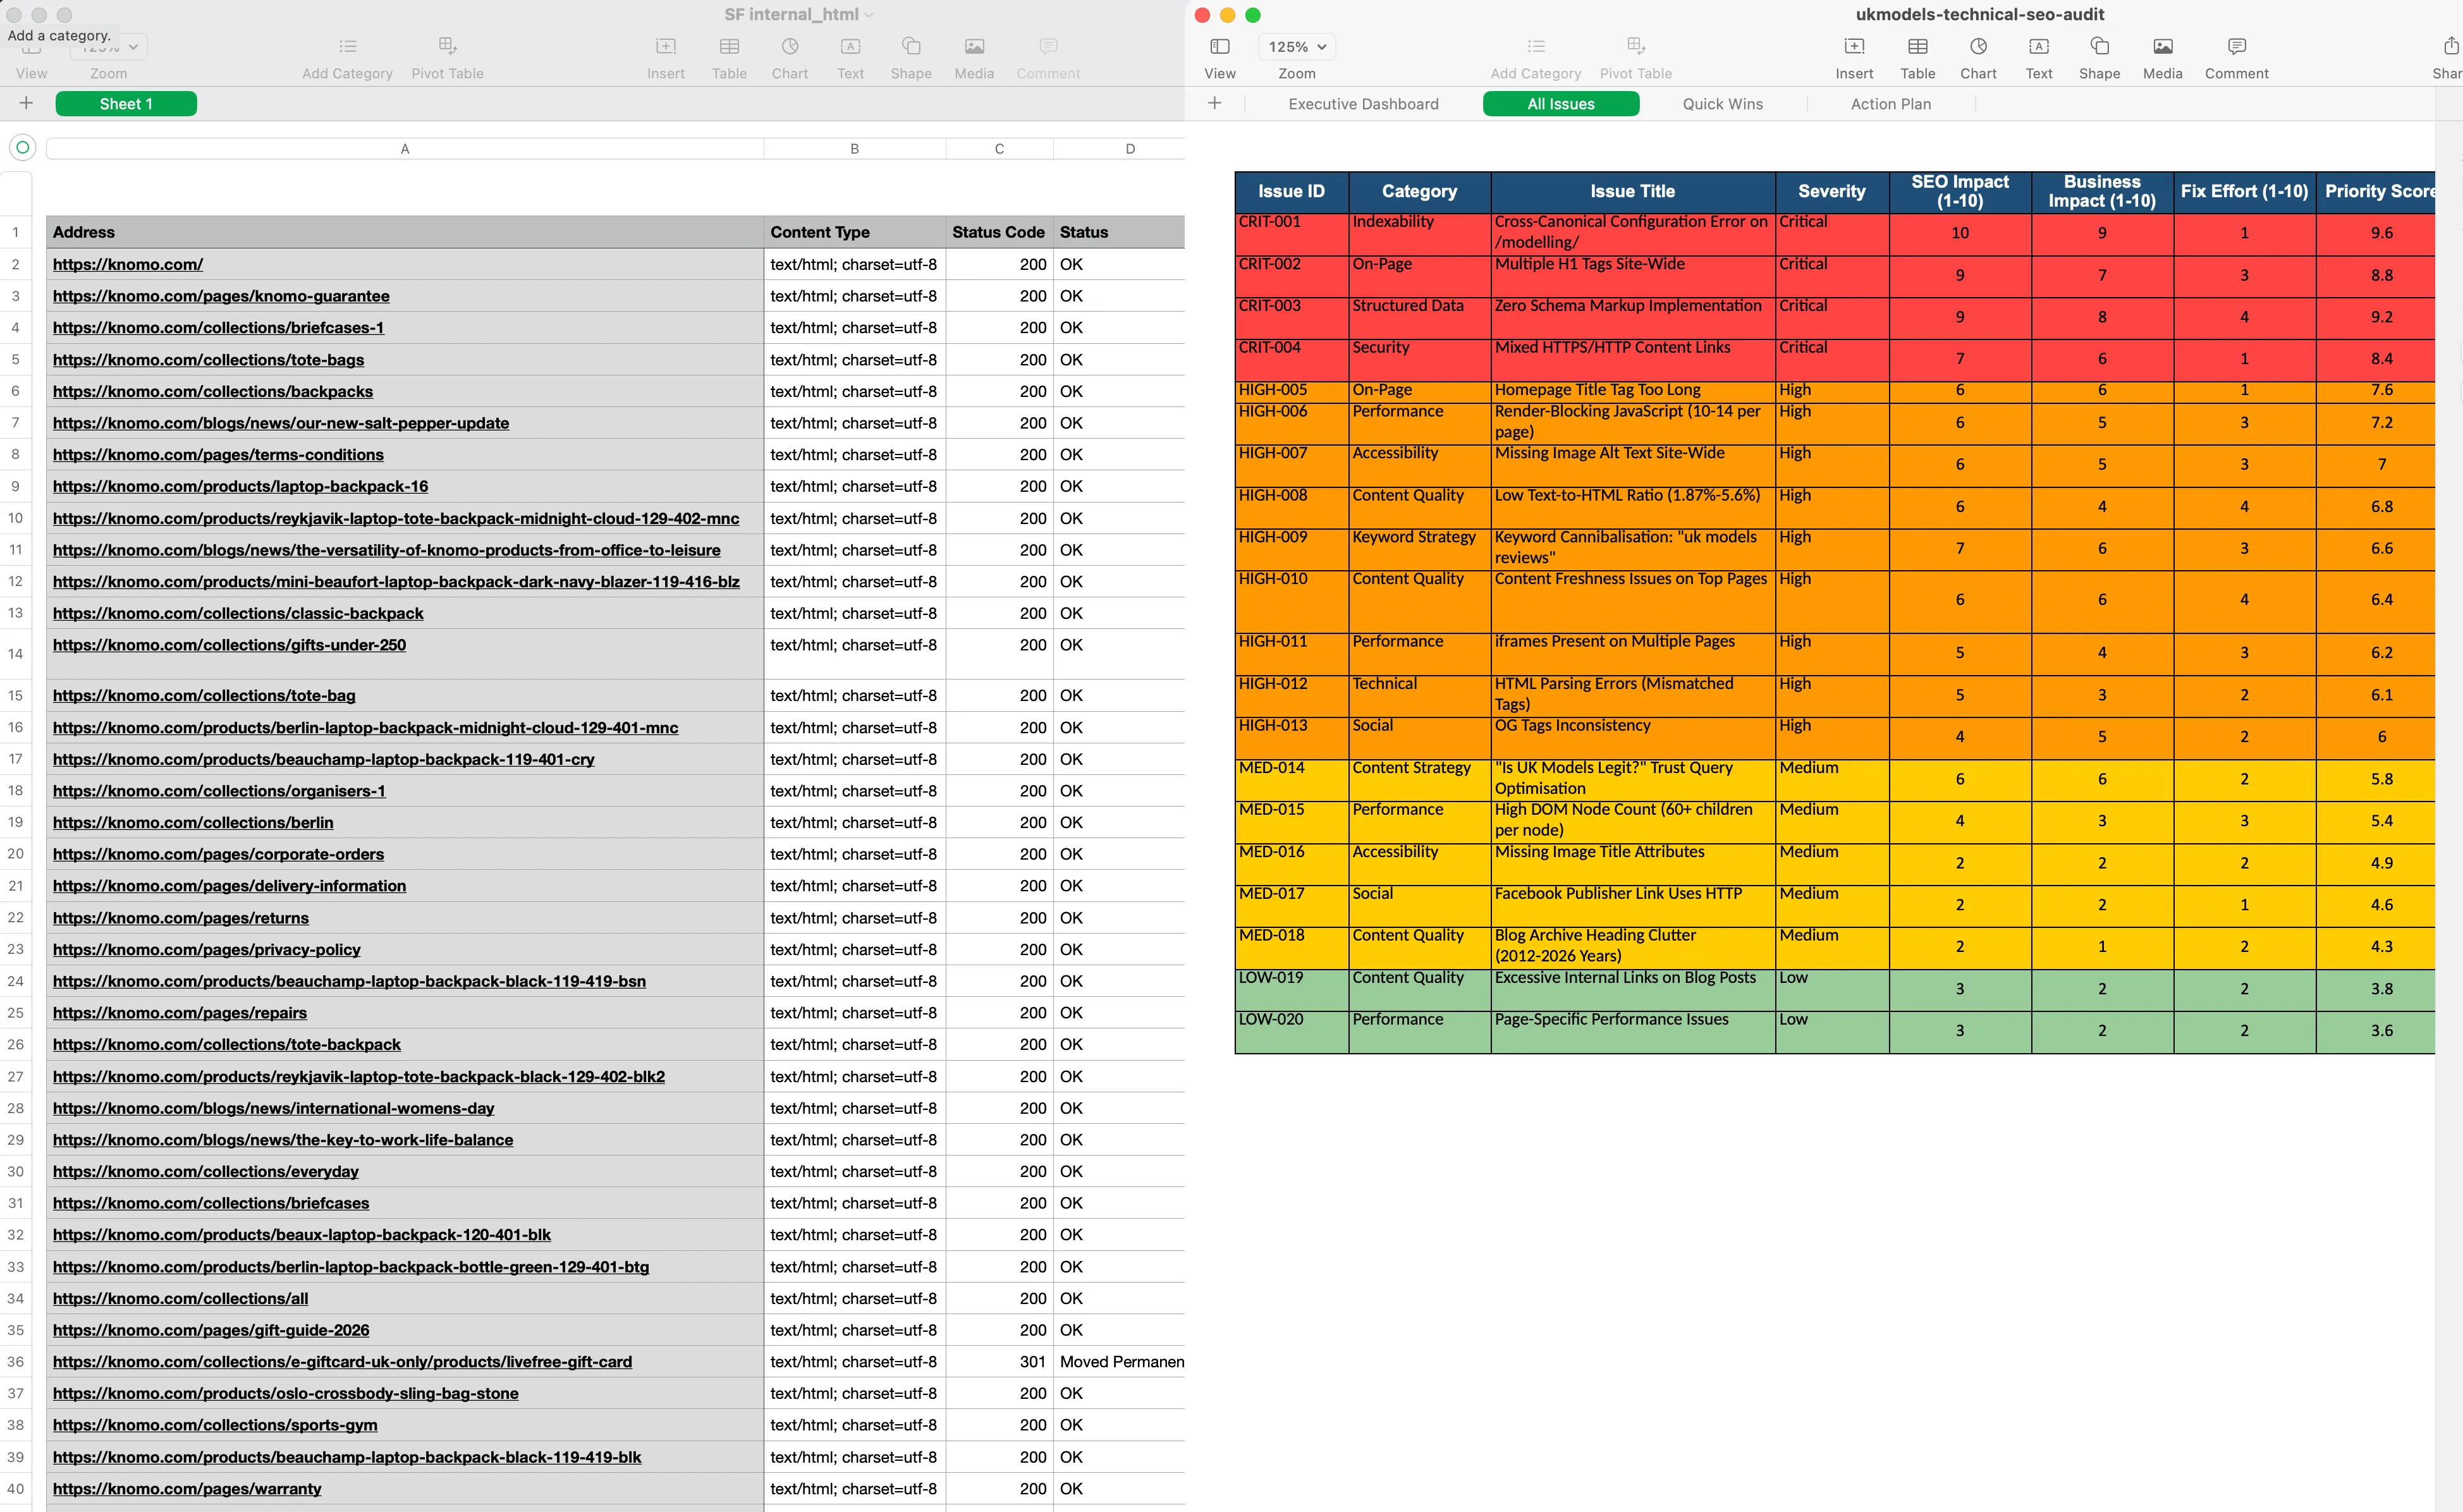Click the table select-all circle handle
This screenshot has height=1512, width=2463.
pos(22,148)
